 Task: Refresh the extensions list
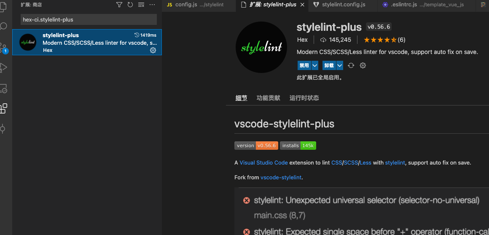pos(130,5)
